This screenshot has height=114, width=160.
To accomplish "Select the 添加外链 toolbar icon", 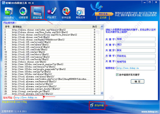I will click(x=37, y=13).
